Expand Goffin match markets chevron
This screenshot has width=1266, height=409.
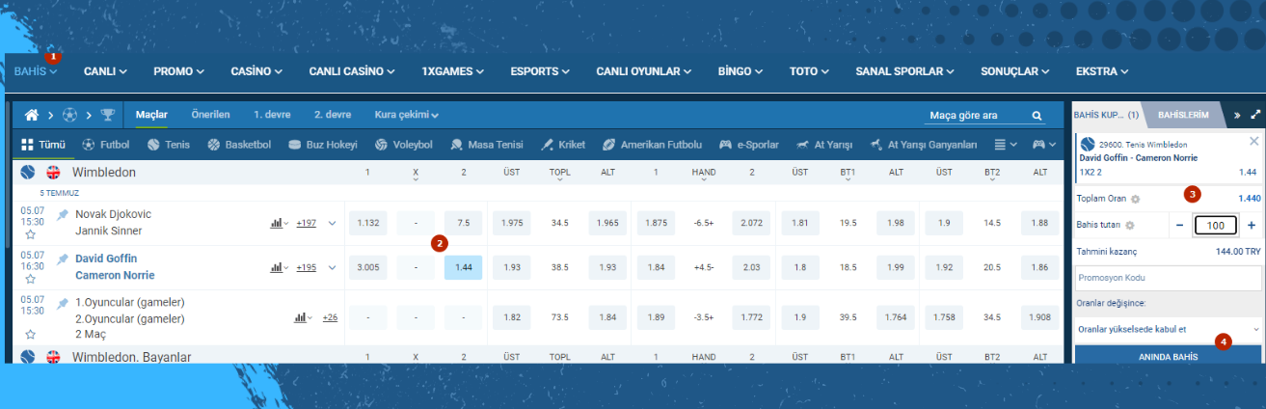click(x=332, y=267)
